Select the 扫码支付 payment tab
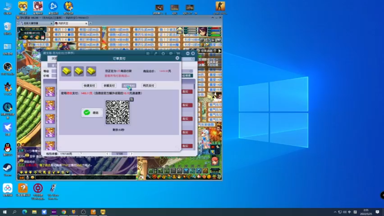 coord(129,85)
